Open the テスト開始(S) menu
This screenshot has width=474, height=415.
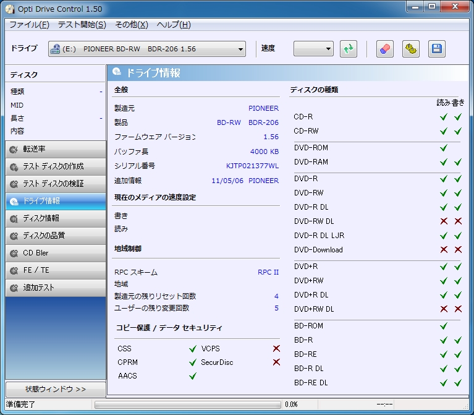tap(82, 25)
